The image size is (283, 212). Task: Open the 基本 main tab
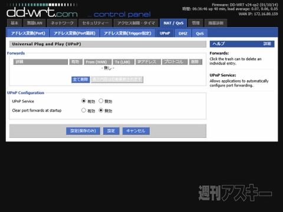pos(15,23)
